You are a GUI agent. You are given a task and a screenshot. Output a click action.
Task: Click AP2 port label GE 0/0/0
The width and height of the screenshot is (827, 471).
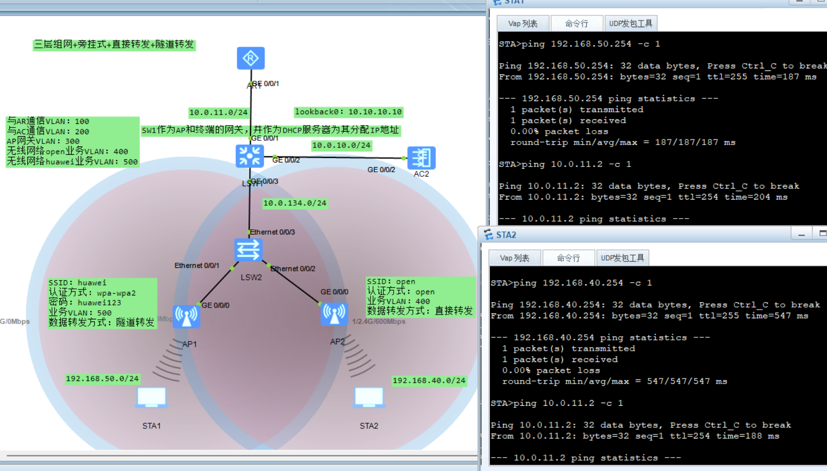tap(335, 292)
